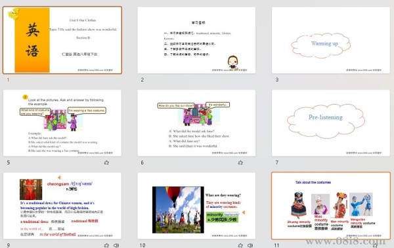Preview animations via star icon under slide 6
Screen dimensions: 394x248
click(240, 162)
